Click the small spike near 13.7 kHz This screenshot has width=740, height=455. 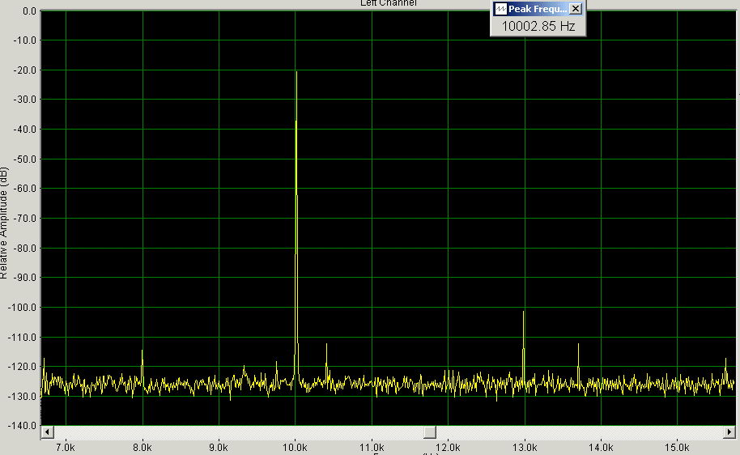(578, 346)
